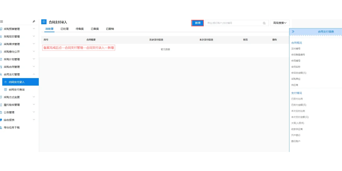Viewport: 342px width, 171px height.
Task: Switch to the 已处理 tab
Action: (65, 29)
